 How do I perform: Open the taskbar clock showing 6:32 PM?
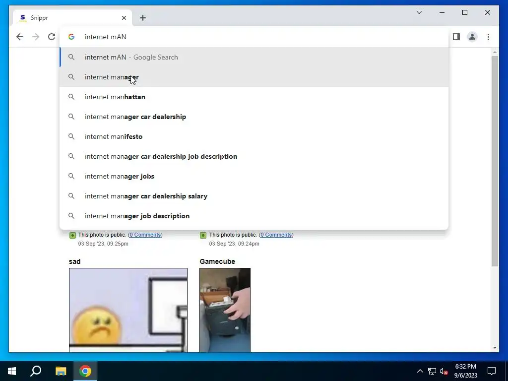pyautogui.click(x=465, y=371)
